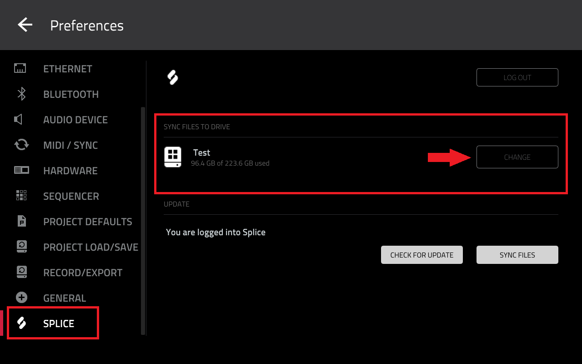The image size is (582, 364).
Task: Go to Record/Export settings
Action: click(83, 273)
